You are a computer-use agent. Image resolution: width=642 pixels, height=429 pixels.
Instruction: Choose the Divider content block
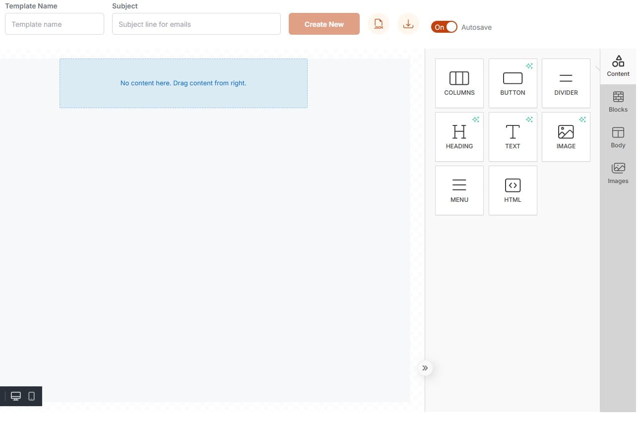click(x=566, y=83)
